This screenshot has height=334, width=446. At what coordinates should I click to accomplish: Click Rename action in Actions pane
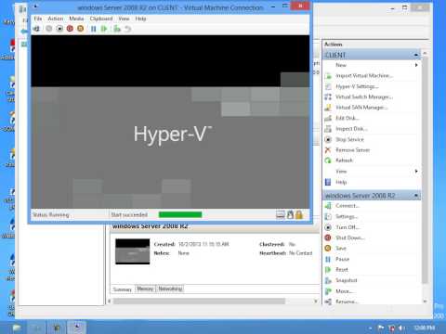[x=347, y=302]
